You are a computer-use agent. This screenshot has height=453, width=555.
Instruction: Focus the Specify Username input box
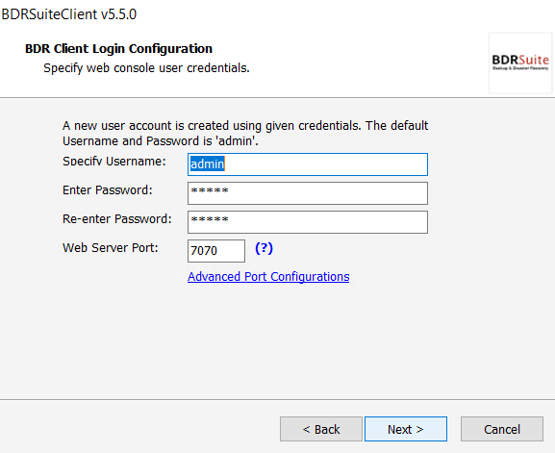tap(308, 164)
